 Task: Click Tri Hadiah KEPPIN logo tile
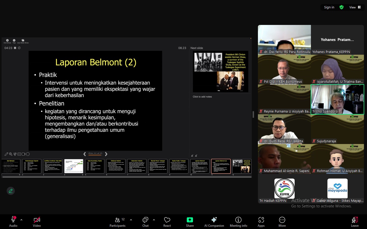click(x=284, y=189)
